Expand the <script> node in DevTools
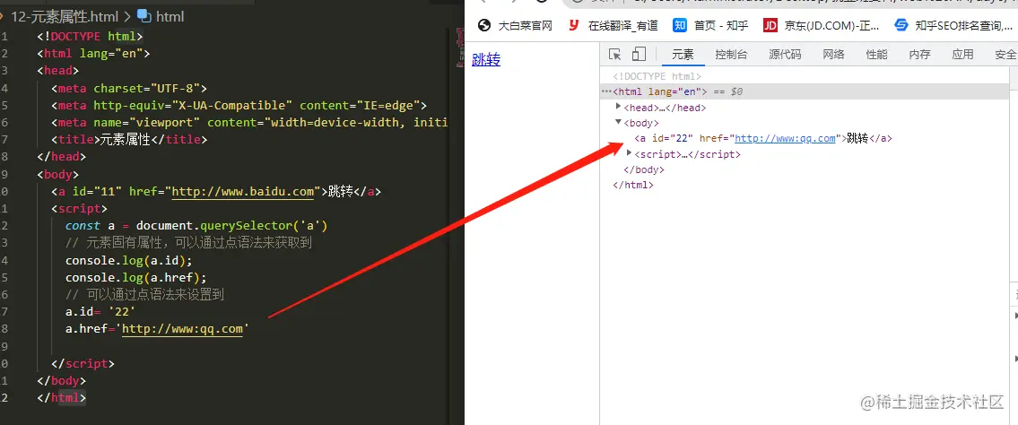Screen dimensions: 1018x425 pyautogui.click(x=629, y=153)
